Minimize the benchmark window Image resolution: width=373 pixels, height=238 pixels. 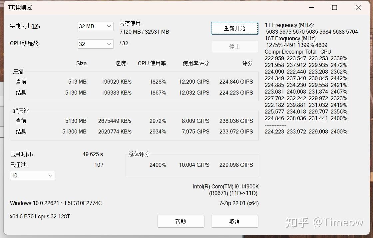coord(311,8)
